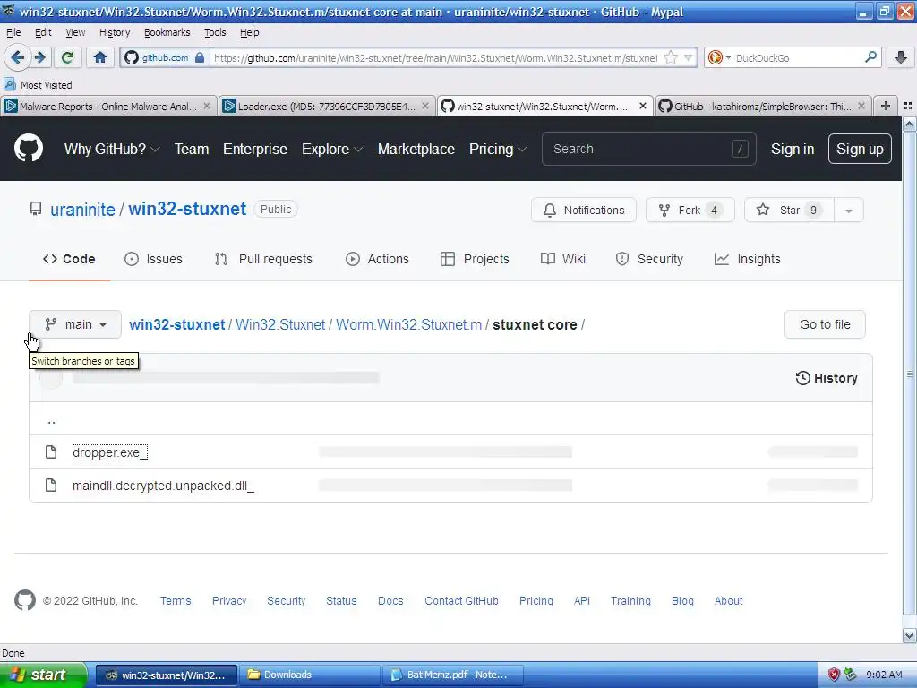The width and height of the screenshot is (917, 688).
Task: Open the commit History link
Action: pos(827,378)
